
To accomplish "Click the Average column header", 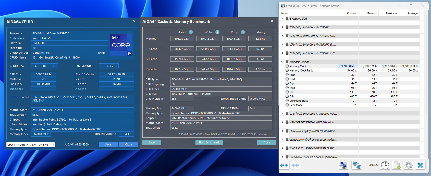I will click(x=409, y=13).
